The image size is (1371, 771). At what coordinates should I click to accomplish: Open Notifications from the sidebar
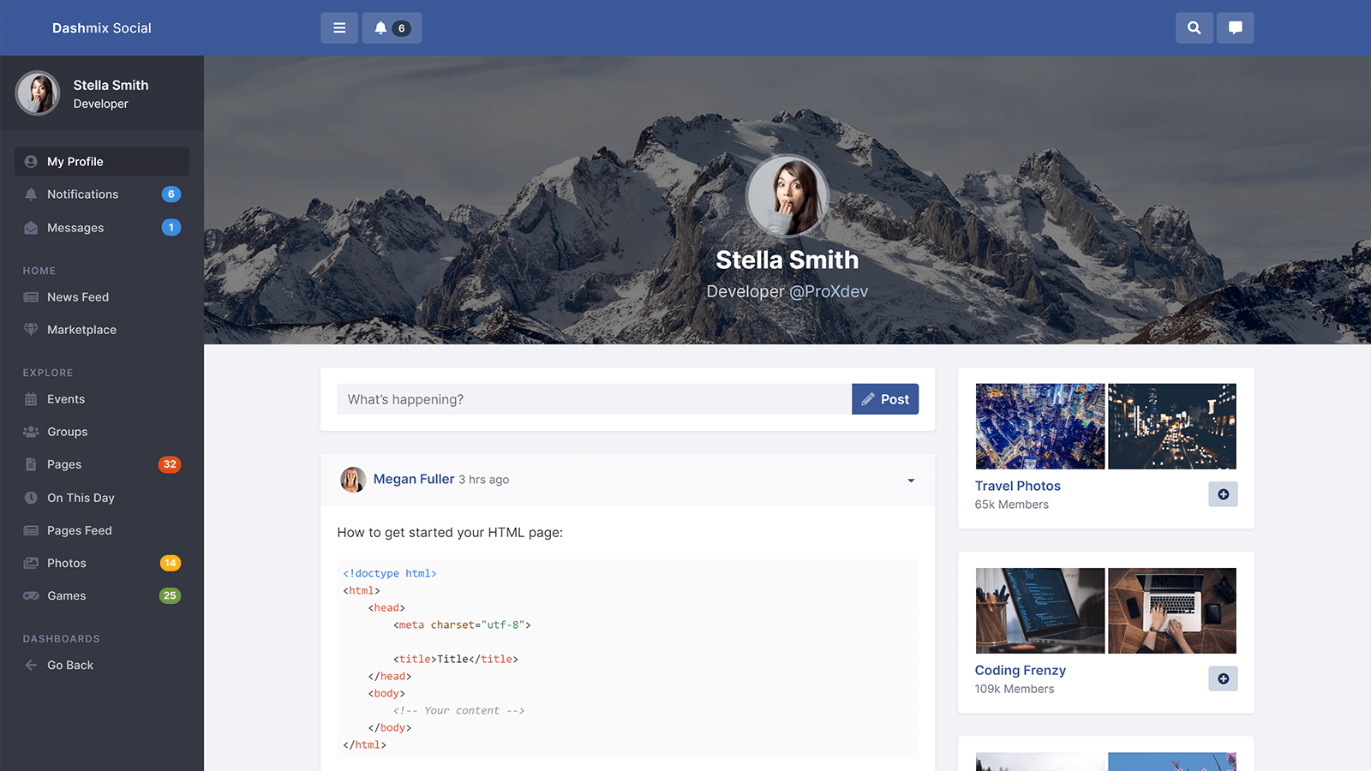(83, 194)
